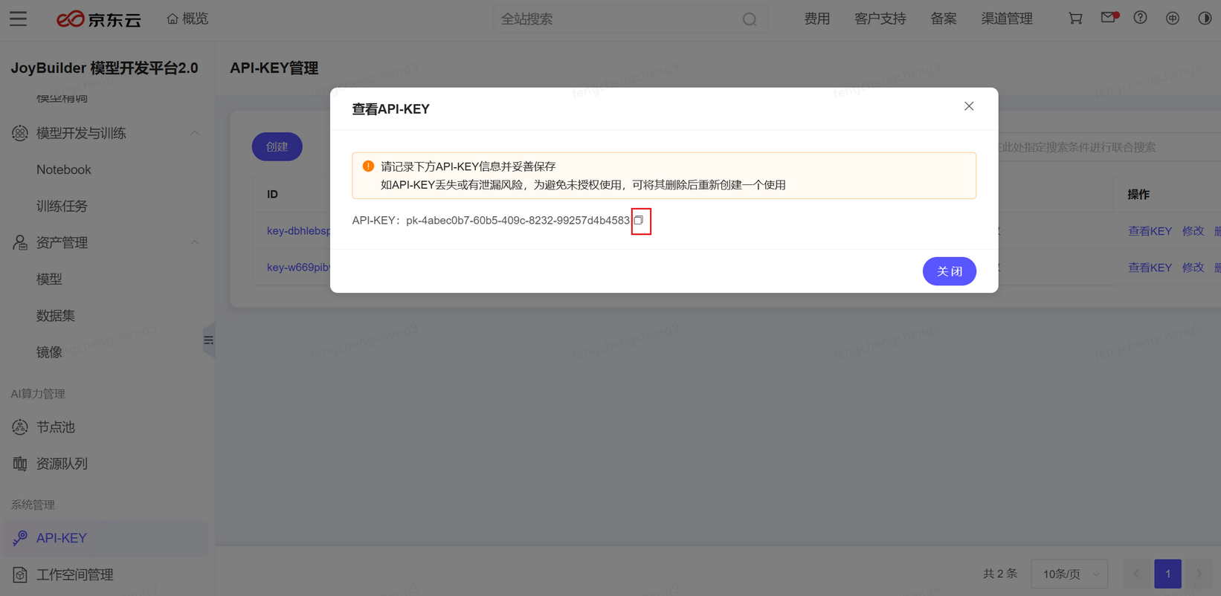
Task: Open the key-w669pib ID link
Action: pos(298,268)
